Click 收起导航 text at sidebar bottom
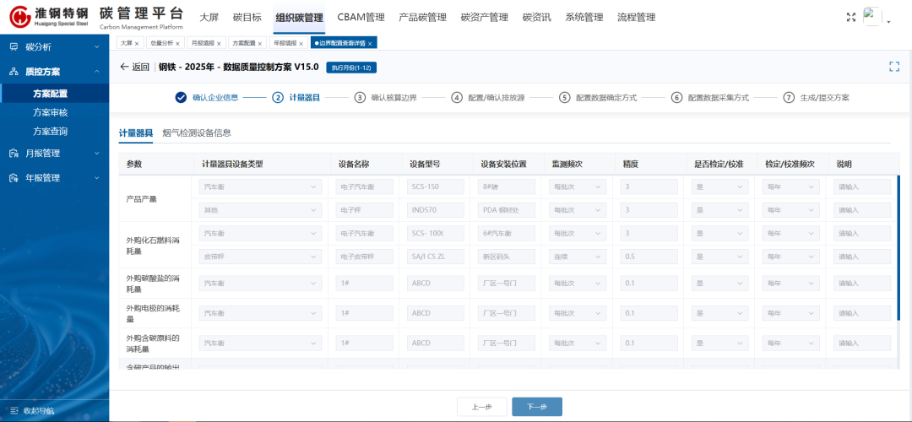 coord(39,410)
